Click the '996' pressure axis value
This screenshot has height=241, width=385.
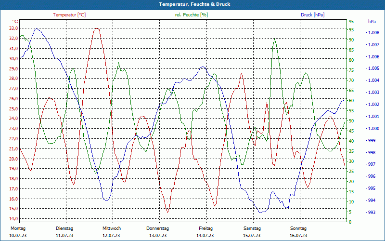coord(372,176)
